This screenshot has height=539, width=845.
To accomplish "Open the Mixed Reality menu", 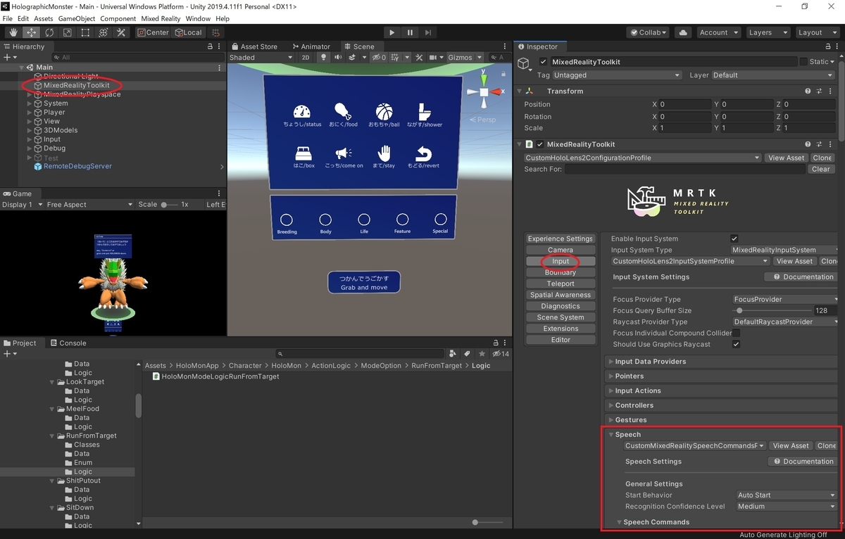I will pyautogui.click(x=161, y=18).
